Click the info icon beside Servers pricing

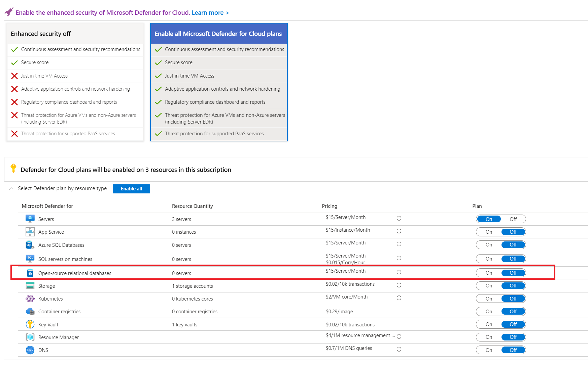click(399, 218)
